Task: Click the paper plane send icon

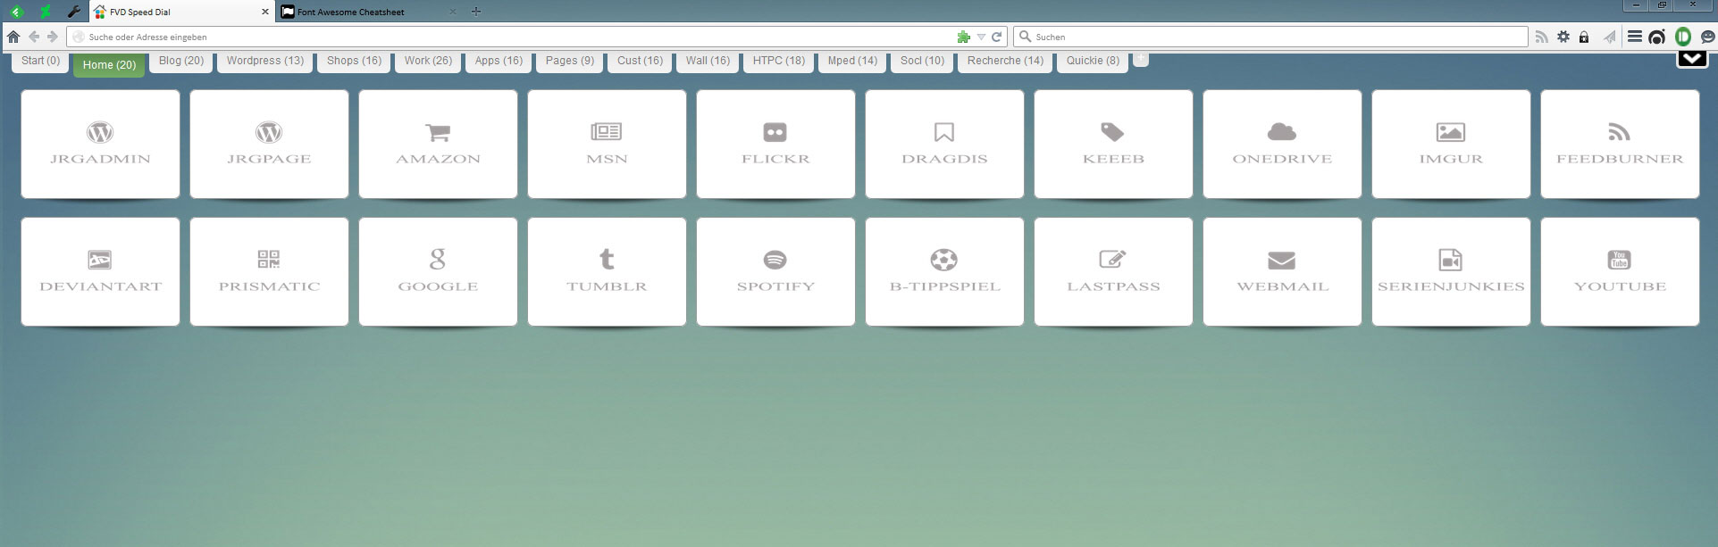Action: (x=1609, y=37)
